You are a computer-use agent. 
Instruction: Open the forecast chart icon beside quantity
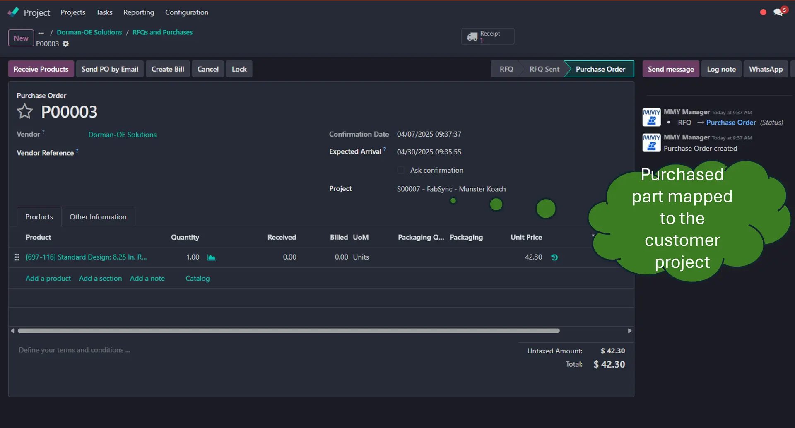pyautogui.click(x=211, y=257)
